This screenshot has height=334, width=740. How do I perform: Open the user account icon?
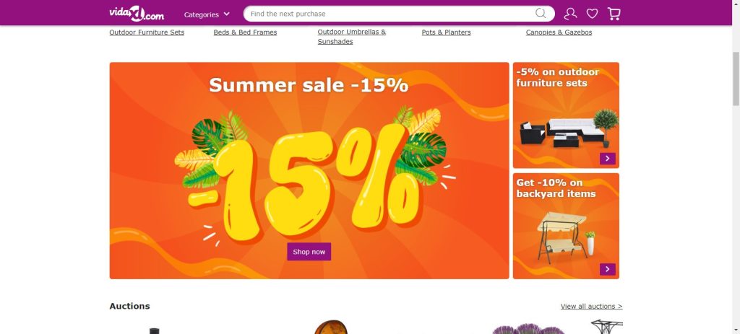click(x=570, y=14)
